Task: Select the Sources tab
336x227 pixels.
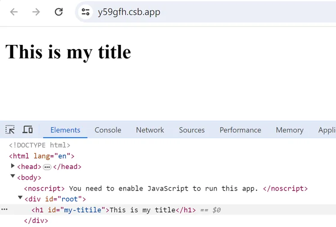Action: pos(192,130)
